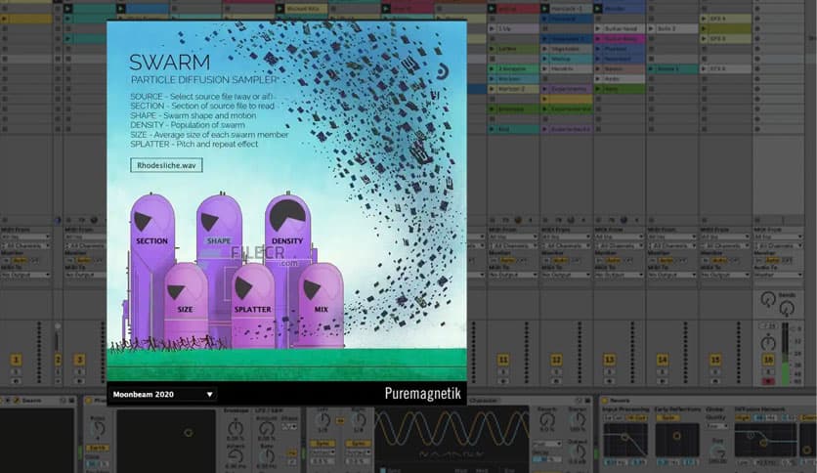Screen dimensions: 817x473
Task: Adjust track 16 second send knob
Action: point(787,309)
